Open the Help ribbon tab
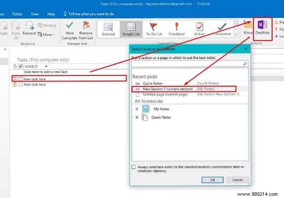The image size is (284, 198). (51, 14)
